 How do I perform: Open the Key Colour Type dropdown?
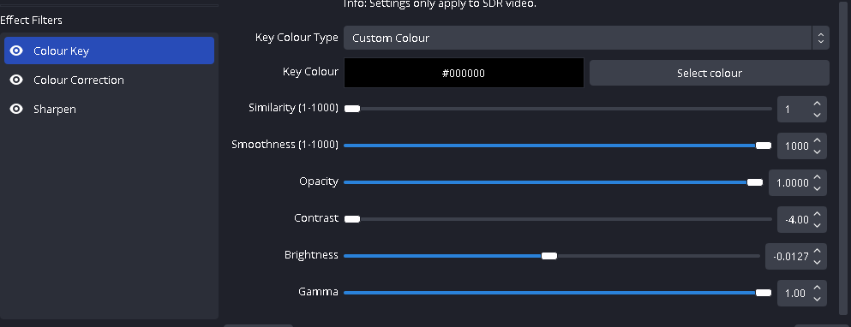(586, 38)
